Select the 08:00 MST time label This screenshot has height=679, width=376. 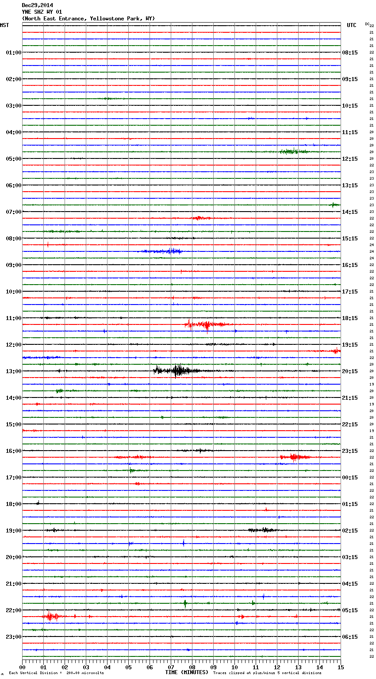[x=13, y=239]
